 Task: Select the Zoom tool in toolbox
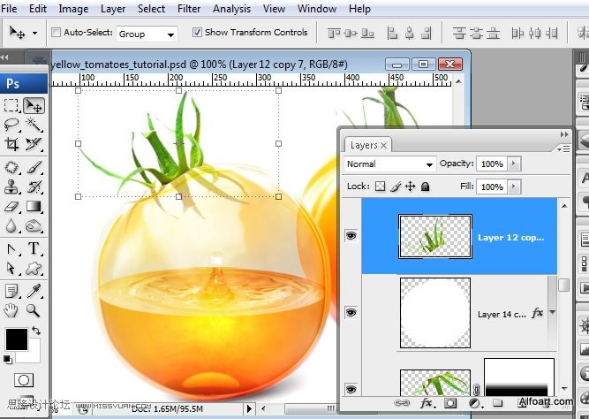click(34, 310)
